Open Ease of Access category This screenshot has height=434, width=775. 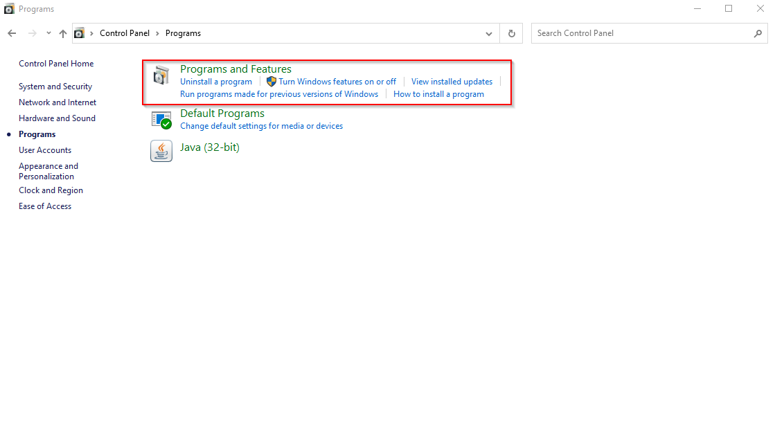pos(45,206)
